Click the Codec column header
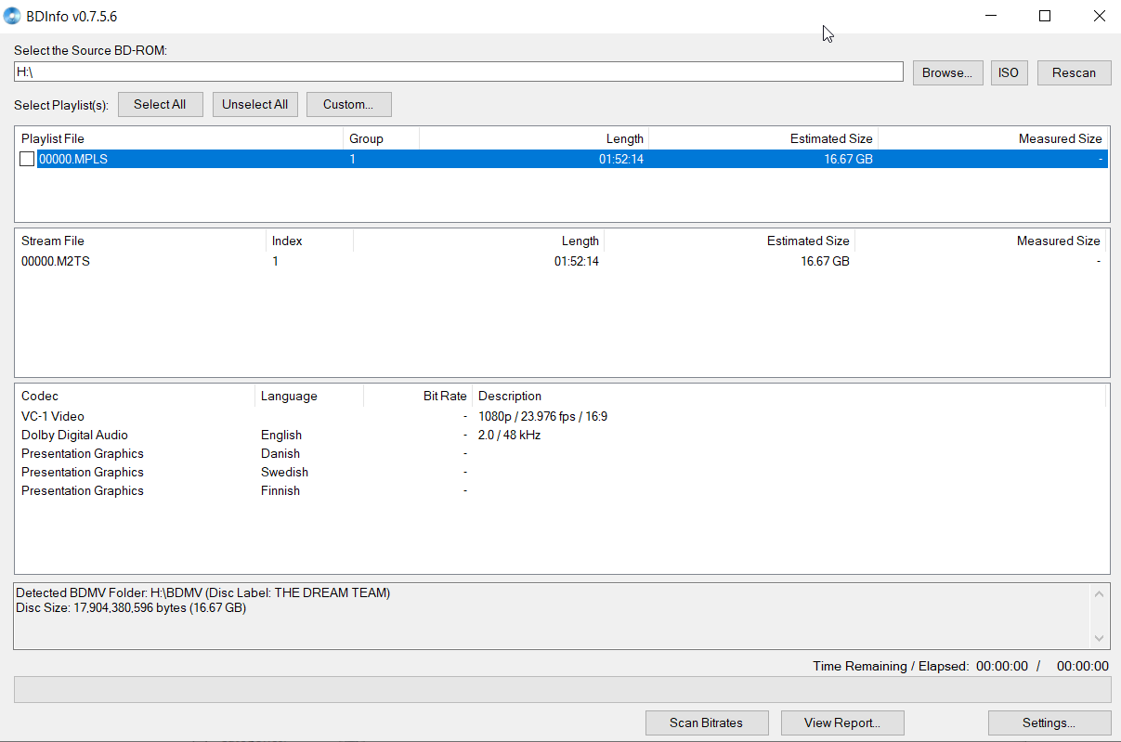Viewport: 1121px width, 742px height. pyautogui.click(x=136, y=396)
